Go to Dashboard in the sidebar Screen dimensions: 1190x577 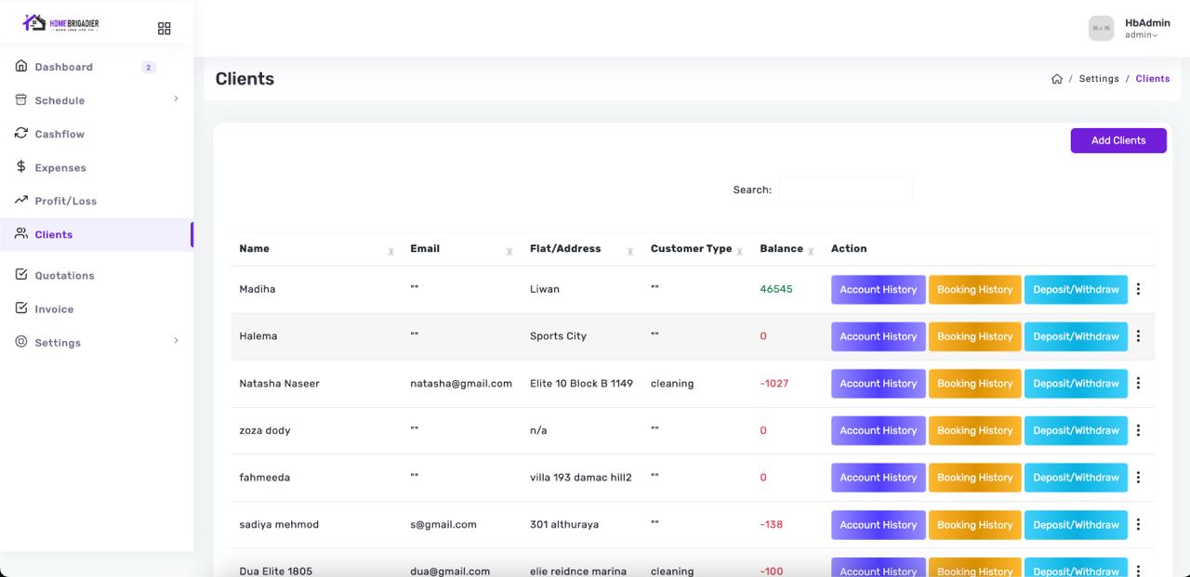(63, 67)
